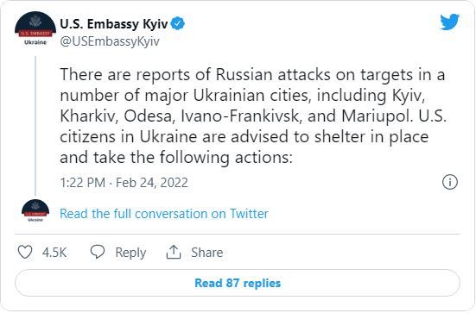
Task: Click the Share text label
Action: 207,253
